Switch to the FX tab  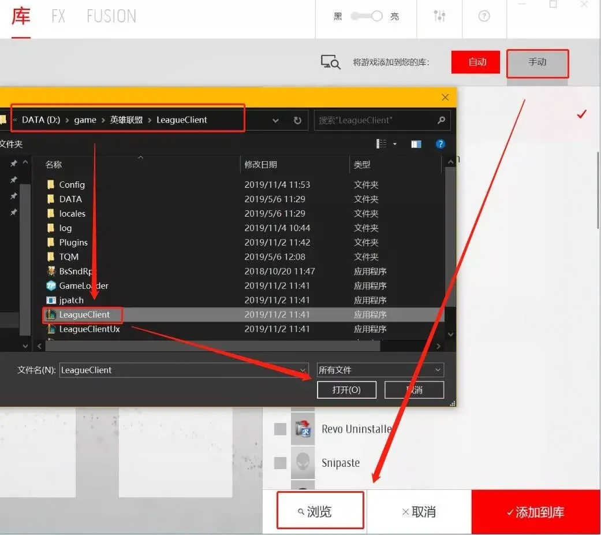58,16
